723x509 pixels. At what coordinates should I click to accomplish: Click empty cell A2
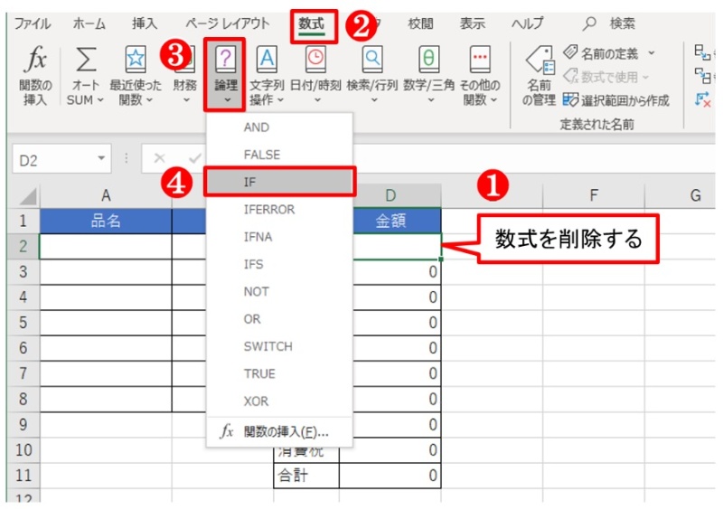(x=106, y=246)
